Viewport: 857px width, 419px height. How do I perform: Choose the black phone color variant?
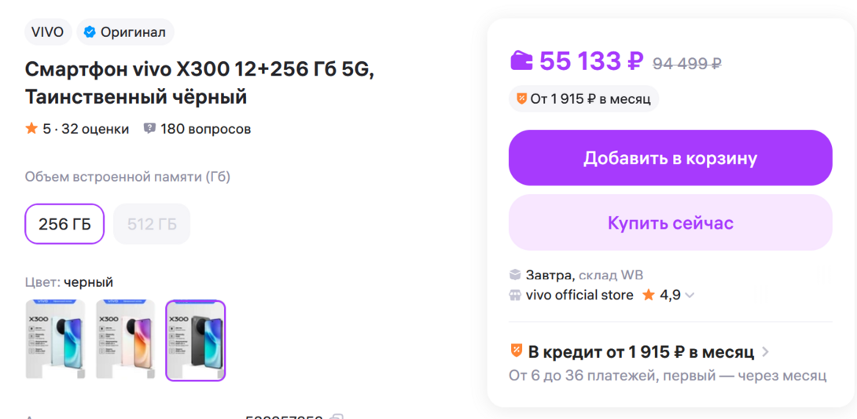[196, 340]
